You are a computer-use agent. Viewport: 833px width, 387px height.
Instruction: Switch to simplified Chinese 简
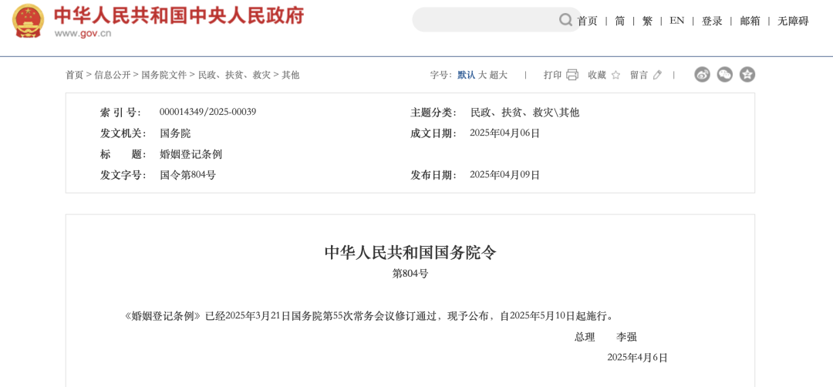click(x=620, y=21)
